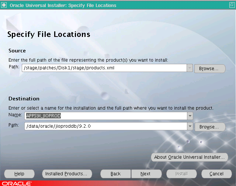The height and width of the screenshot is (186, 236).
Task: Open About Oracle Universal Installer
Action: (189, 157)
